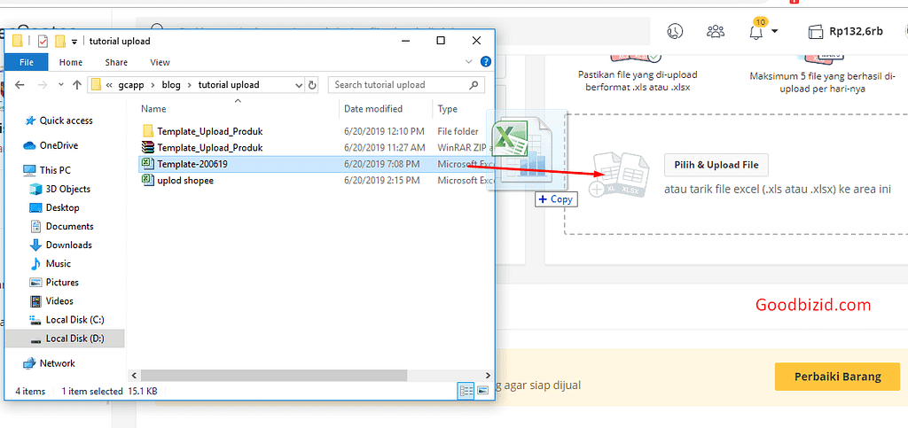Open Network in navigation pane
Image resolution: width=908 pixels, height=428 pixels.
pos(58,363)
